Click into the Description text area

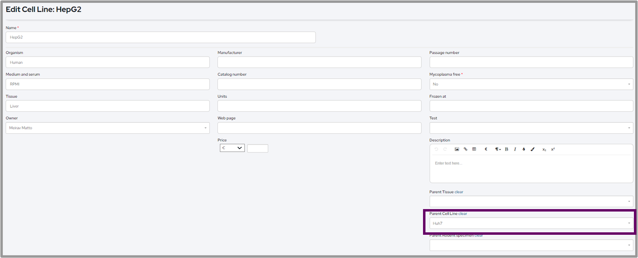click(531, 169)
